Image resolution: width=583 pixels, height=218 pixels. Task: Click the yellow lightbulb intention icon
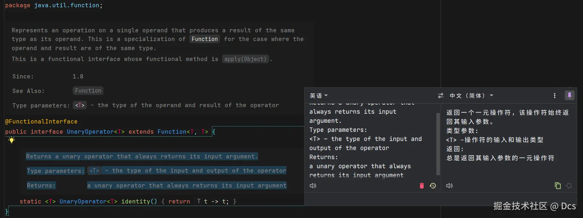(x=12, y=140)
